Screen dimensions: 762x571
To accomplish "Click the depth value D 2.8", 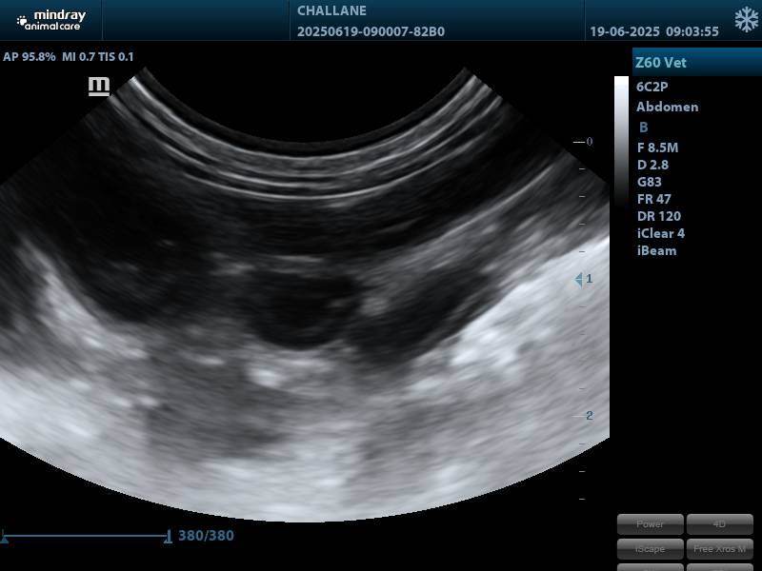I will (x=652, y=165).
